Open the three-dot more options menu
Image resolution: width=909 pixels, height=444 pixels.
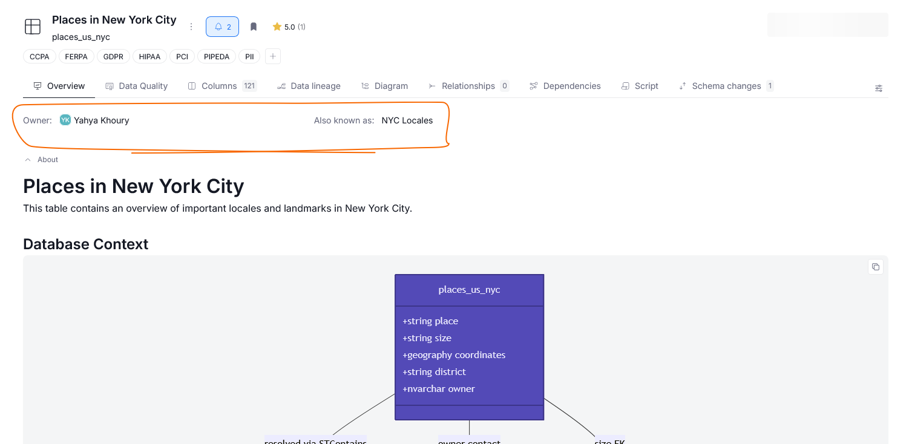tap(191, 27)
